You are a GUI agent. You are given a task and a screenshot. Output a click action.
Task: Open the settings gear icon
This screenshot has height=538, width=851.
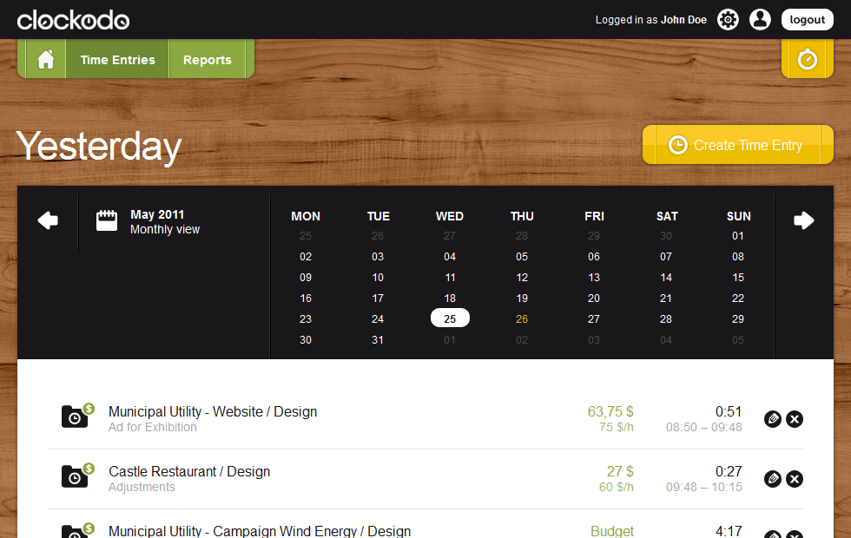point(728,19)
